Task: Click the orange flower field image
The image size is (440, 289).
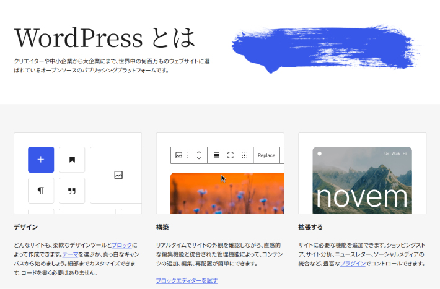Action: coord(227,193)
